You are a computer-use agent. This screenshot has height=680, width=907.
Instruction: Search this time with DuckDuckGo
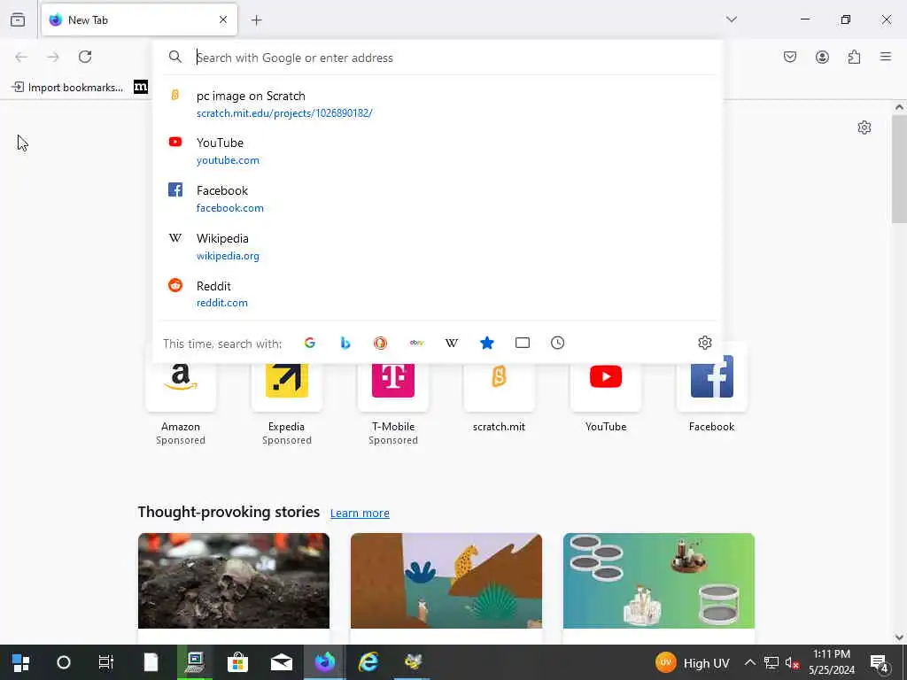pyautogui.click(x=380, y=343)
